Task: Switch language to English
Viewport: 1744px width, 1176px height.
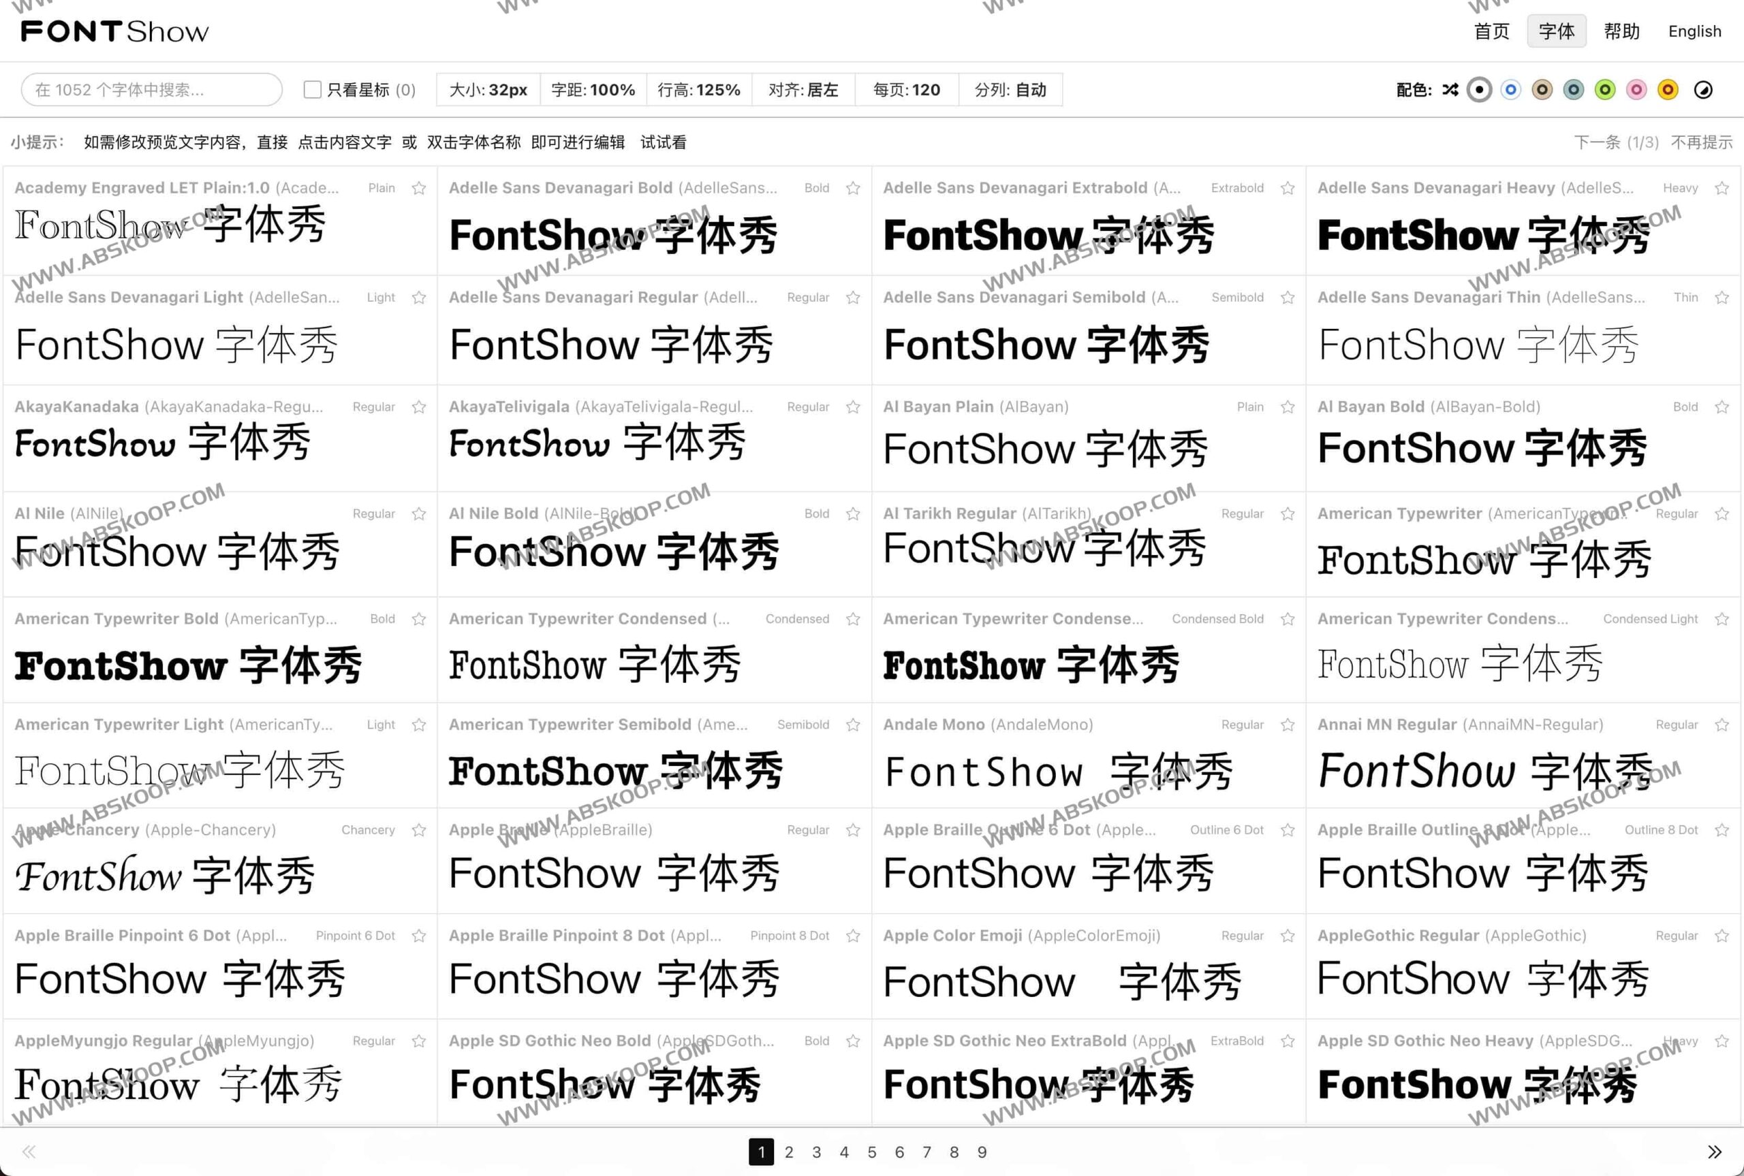Action: (1694, 31)
